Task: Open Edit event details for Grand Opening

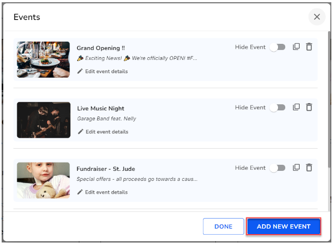Action: tap(106, 71)
